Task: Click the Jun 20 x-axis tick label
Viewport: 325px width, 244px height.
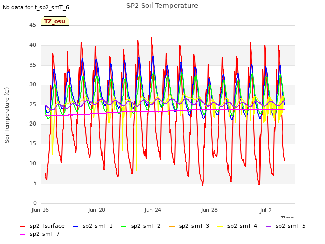Action: [96, 210]
